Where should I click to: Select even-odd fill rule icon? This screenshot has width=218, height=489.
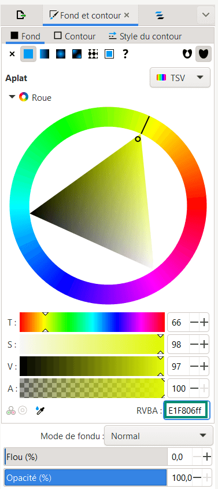(187, 54)
